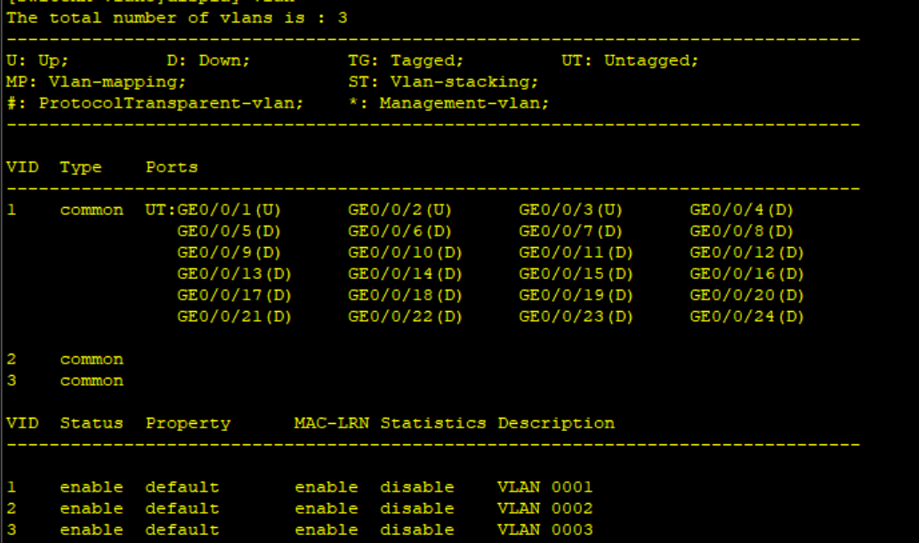Click the MAC-LRN column header

click(332, 423)
